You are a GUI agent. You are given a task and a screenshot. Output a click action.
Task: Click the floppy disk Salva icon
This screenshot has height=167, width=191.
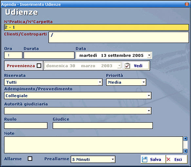click(x=144, y=159)
